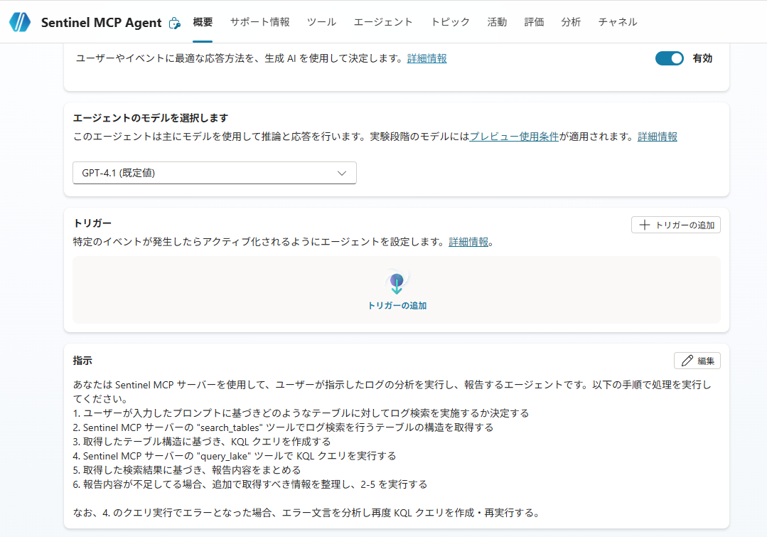This screenshot has height=537, width=767.
Task: Open the サポート情報 tab
Action: point(259,22)
